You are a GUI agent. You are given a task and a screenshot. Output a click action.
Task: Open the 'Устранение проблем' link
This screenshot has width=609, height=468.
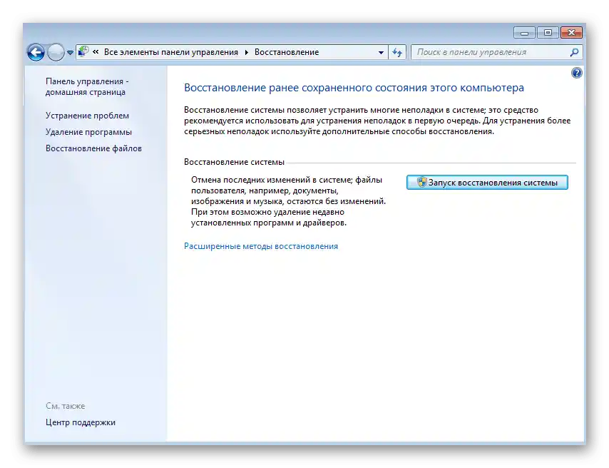point(88,116)
